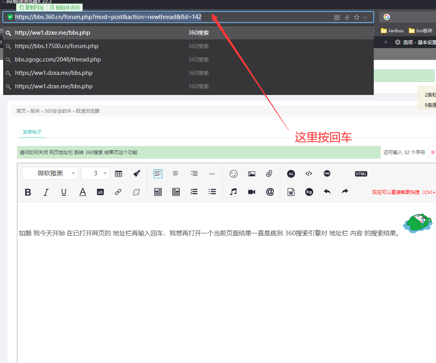Open the font size 3 dropdown
436x363 pixels.
pyautogui.click(x=95, y=173)
